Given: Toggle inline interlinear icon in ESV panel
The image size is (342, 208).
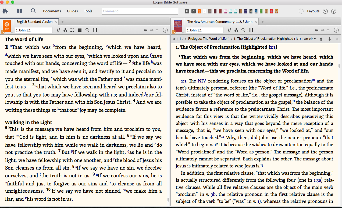Looking at the screenshot, I should click(72, 30).
